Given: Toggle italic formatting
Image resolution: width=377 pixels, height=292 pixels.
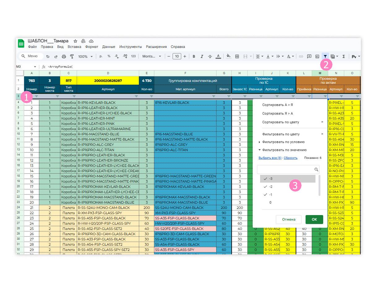Looking at the screenshot, I should pyautogui.click(x=202, y=57).
